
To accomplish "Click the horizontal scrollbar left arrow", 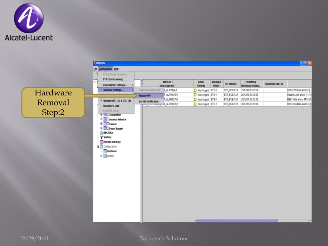I will point(195,220).
